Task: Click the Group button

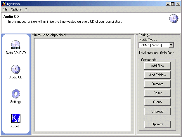Action: pos(157,102)
